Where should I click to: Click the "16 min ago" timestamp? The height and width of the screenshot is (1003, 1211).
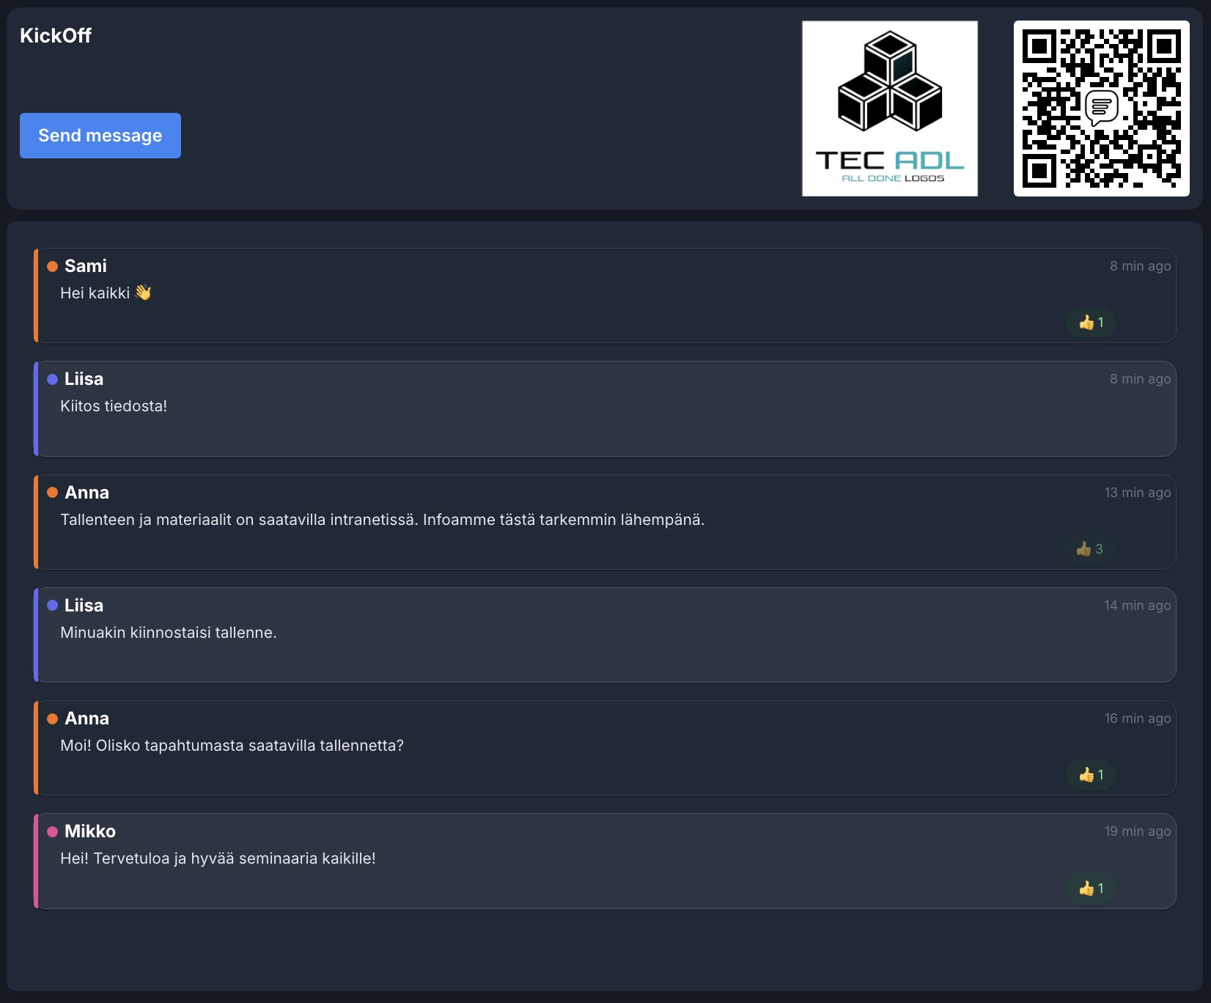[1137, 719]
